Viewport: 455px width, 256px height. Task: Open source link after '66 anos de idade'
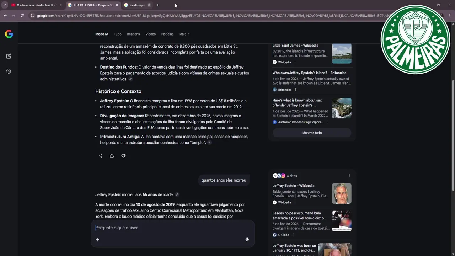[177, 194]
